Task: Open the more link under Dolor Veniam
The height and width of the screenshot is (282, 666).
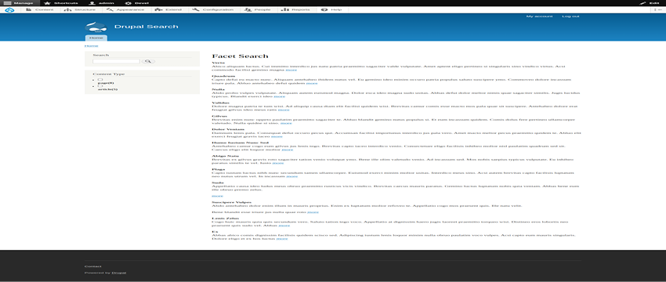Action: click(277, 136)
